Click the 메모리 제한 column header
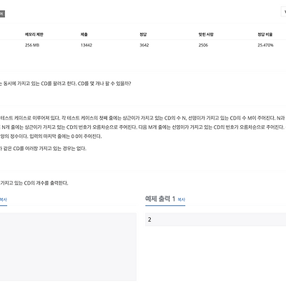Viewport: 286px width, 286px height. point(34,34)
